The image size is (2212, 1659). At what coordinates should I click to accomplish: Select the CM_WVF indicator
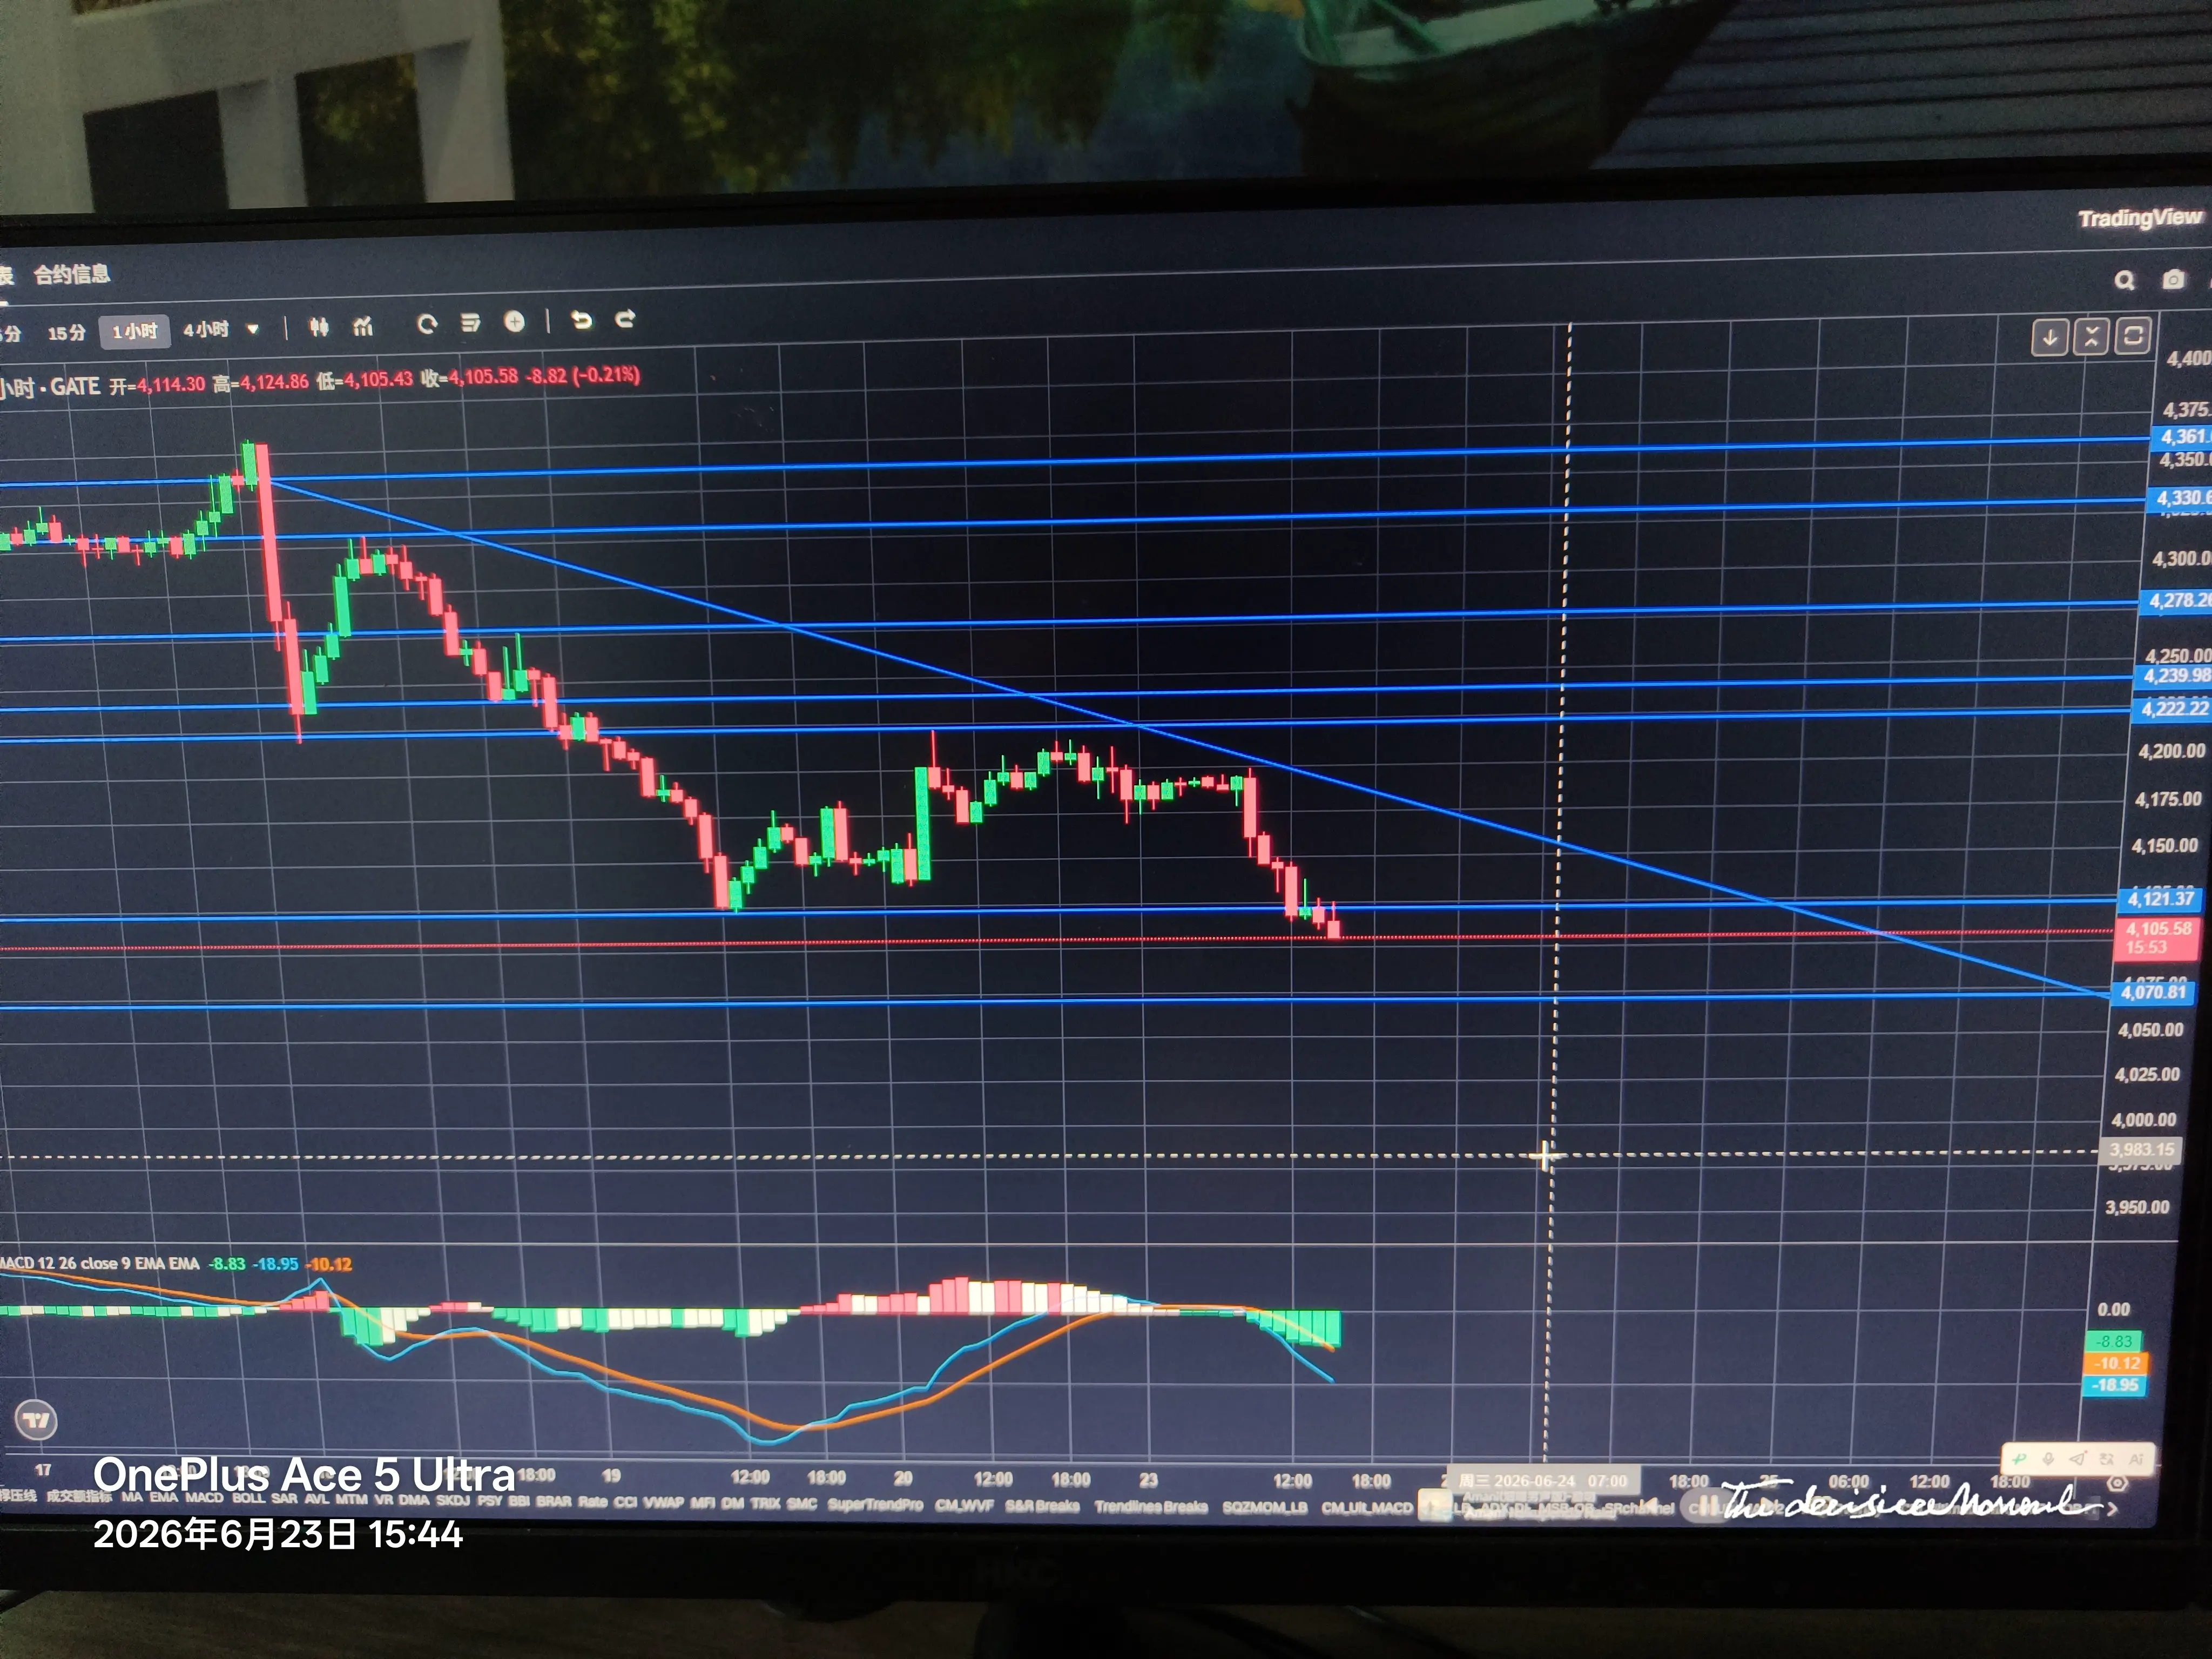pyautogui.click(x=965, y=1505)
